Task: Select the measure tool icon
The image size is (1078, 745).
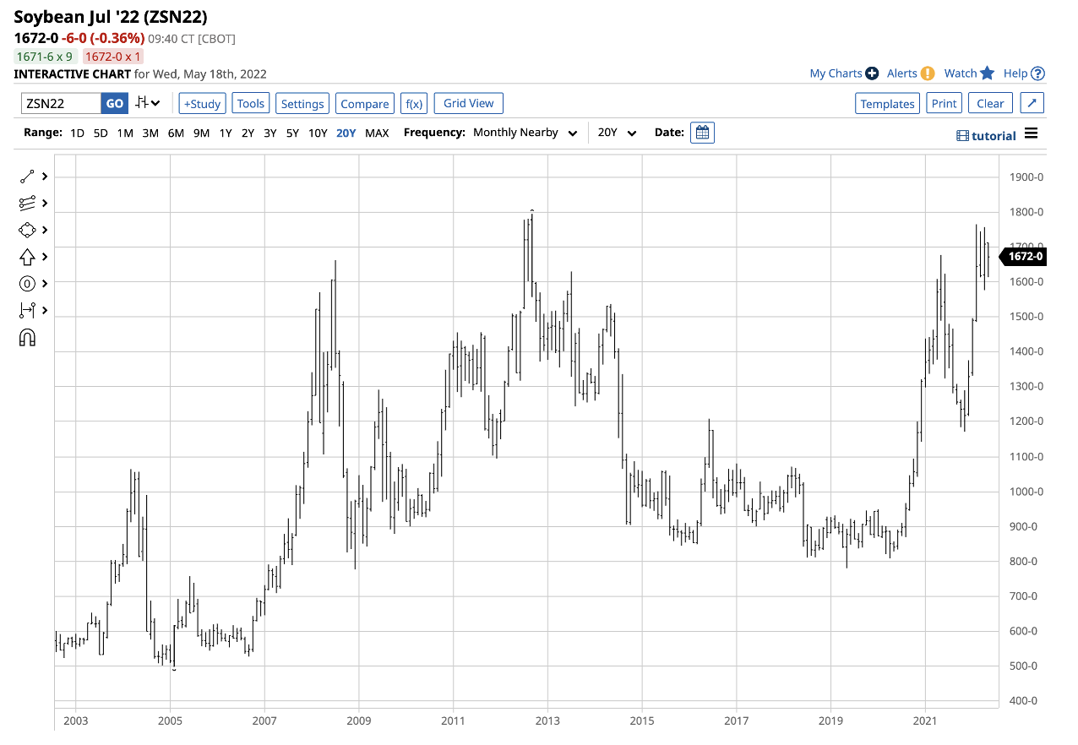Action: click(x=27, y=311)
